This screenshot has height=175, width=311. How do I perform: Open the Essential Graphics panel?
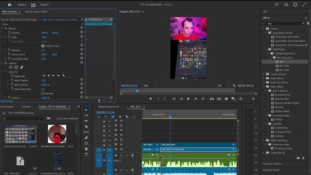coord(272,164)
